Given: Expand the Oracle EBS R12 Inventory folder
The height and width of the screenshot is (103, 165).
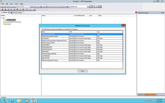Looking at the screenshot, I should 4,22.
